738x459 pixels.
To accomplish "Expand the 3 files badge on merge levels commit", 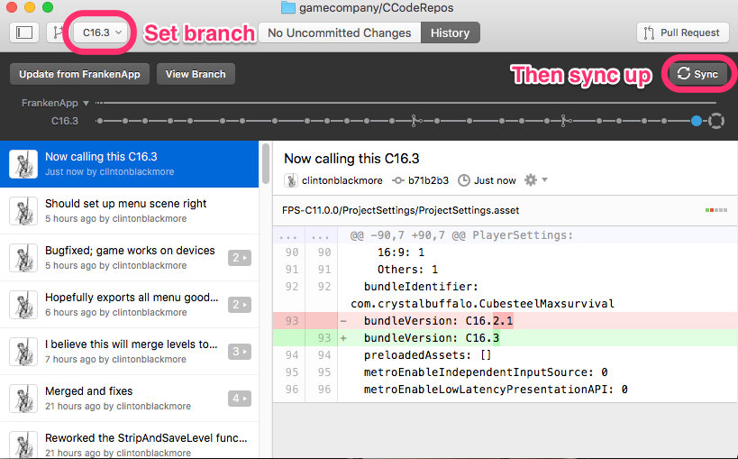I will [240, 352].
